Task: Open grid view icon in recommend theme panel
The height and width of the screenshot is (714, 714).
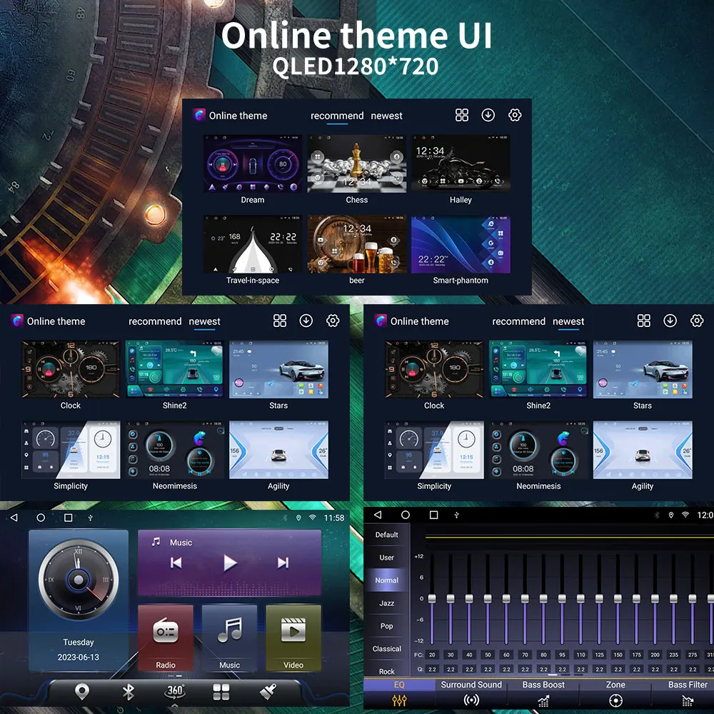Action: tap(462, 115)
